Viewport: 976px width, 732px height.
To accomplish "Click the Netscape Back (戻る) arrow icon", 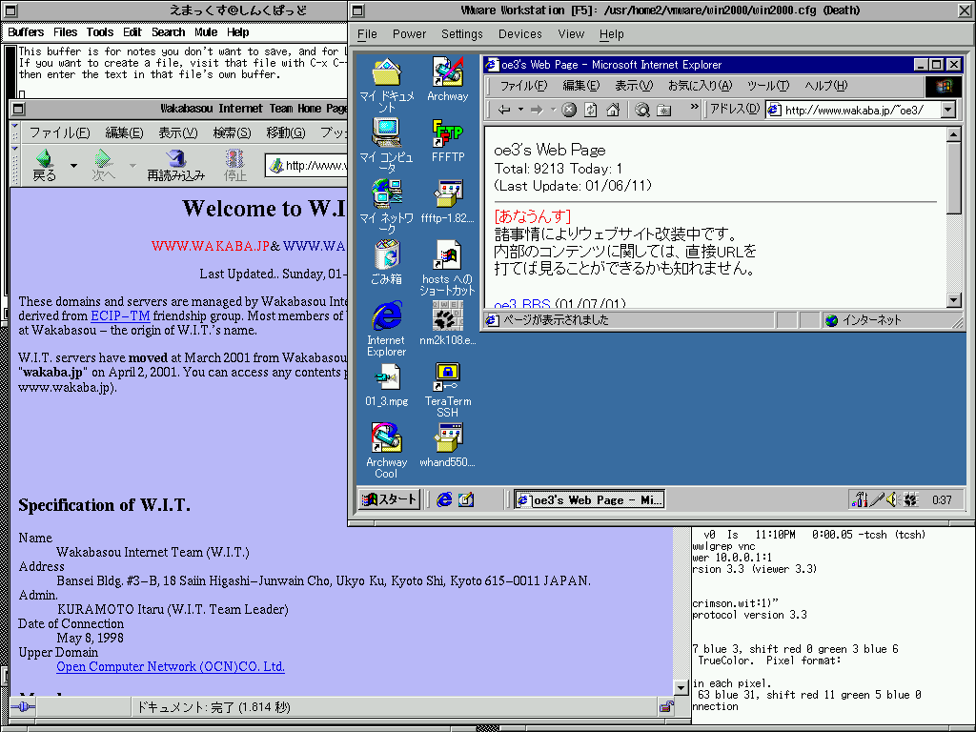I will 44,159.
